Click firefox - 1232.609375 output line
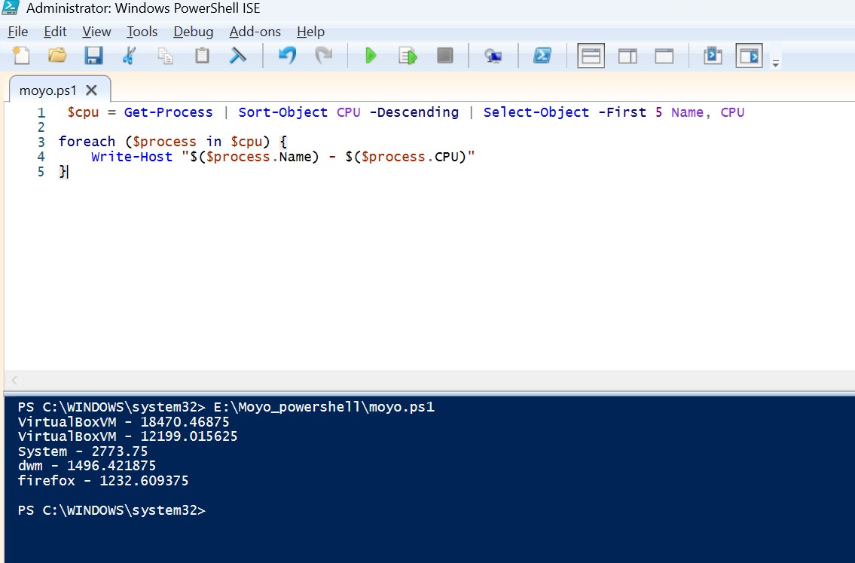Image resolution: width=855 pixels, height=563 pixels. coord(103,481)
